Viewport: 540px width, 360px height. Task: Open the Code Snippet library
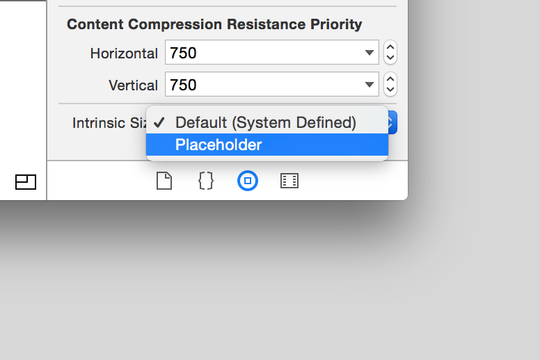coord(205,181)
